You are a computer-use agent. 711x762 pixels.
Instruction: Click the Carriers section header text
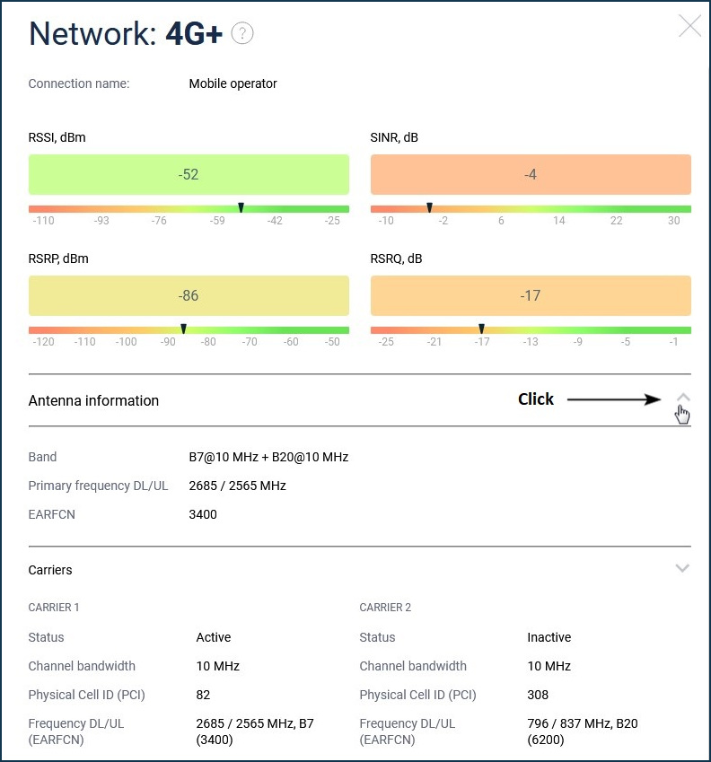[50, 570]
